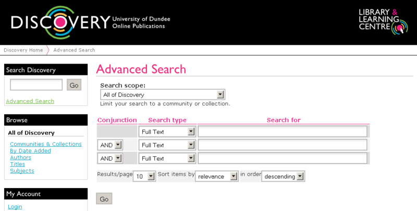Screen dimensions: 417x211
Task: Browse by Subjects link
Action: (22, 170)
